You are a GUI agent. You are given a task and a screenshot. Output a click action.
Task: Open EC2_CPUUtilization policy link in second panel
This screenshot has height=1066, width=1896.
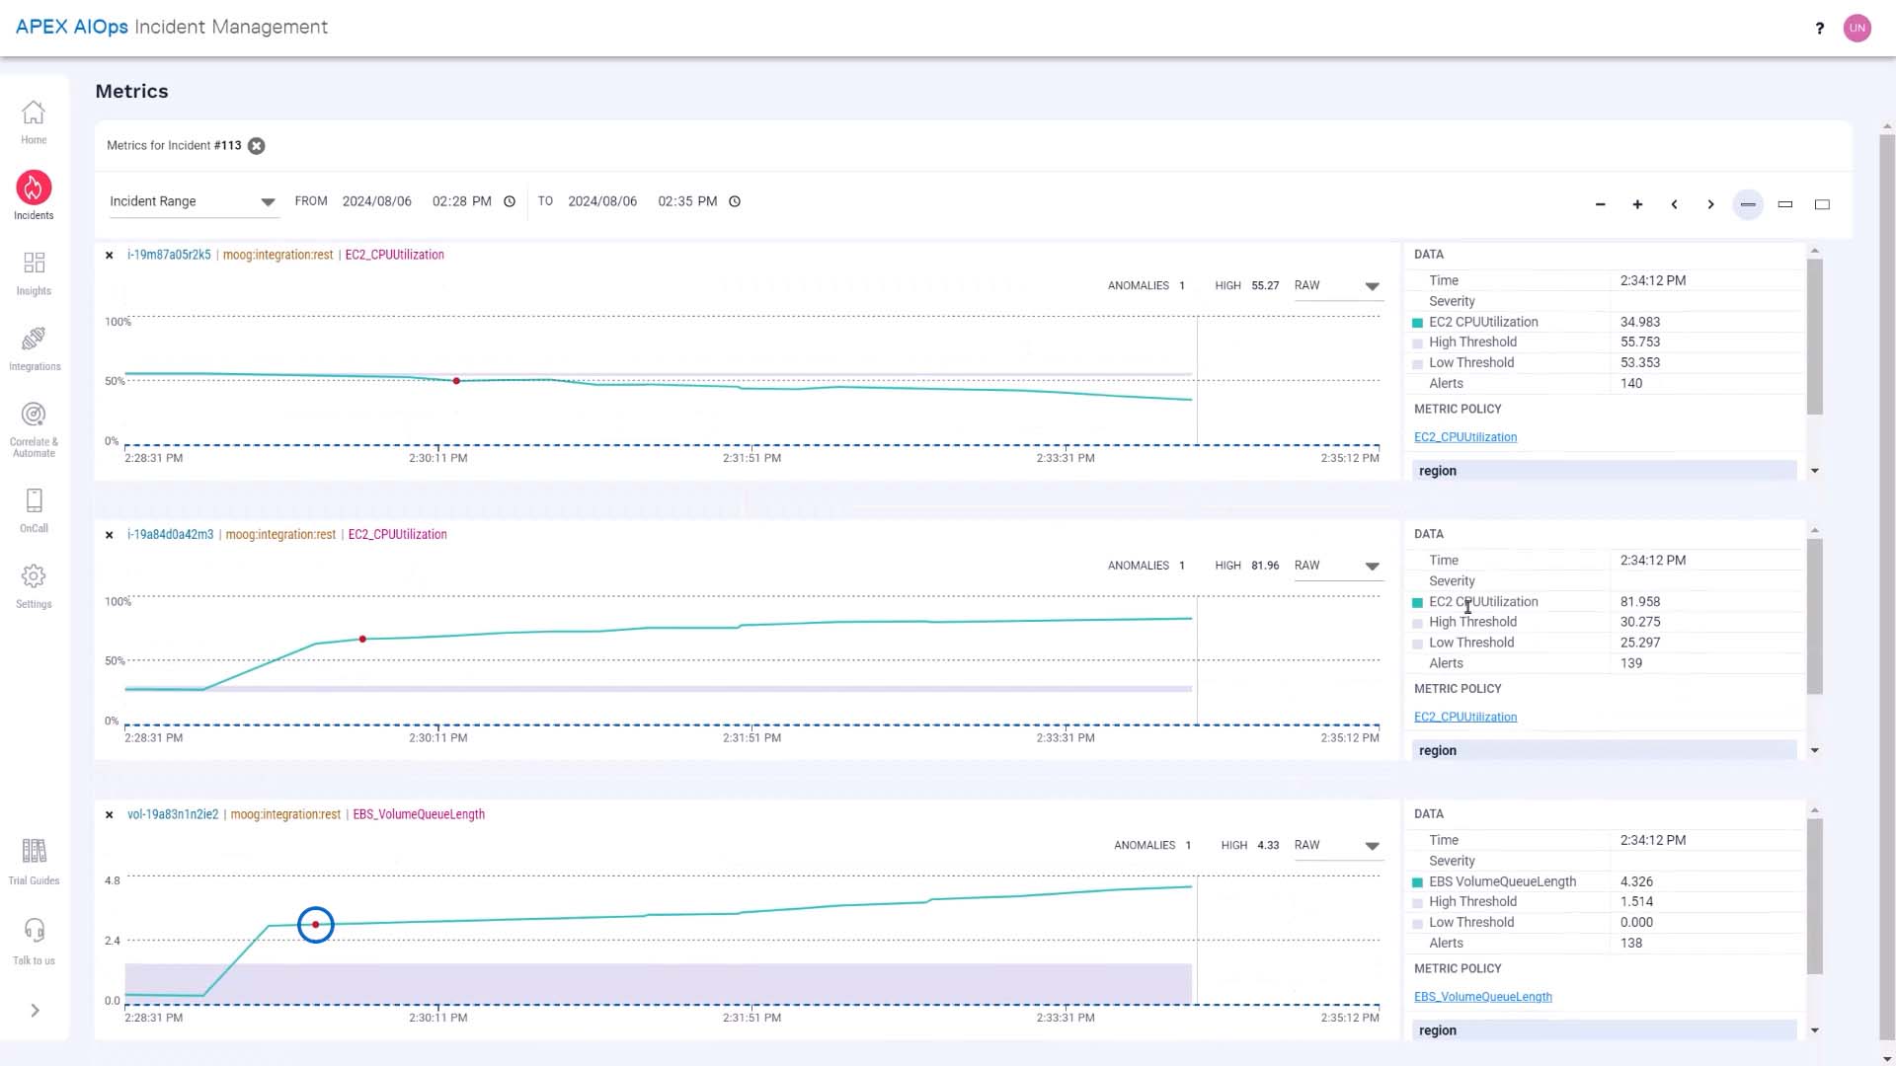tap(1465, 718)
